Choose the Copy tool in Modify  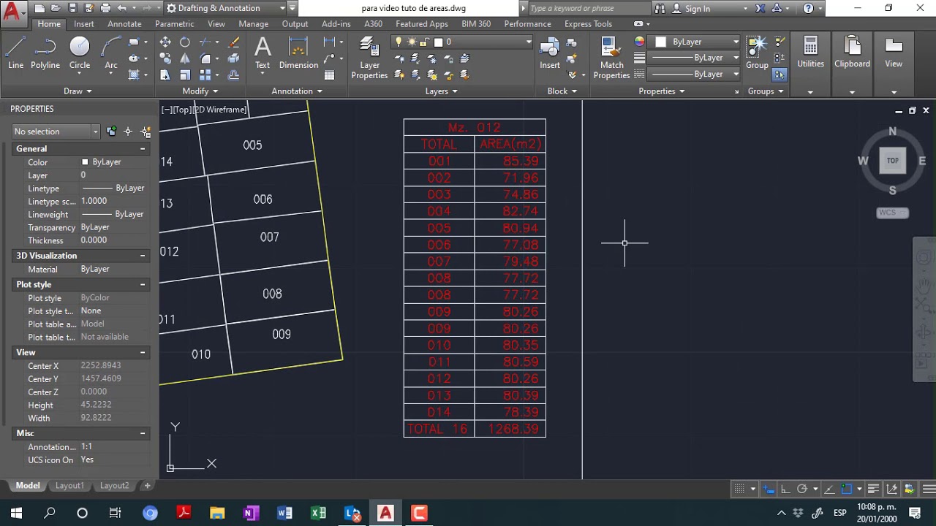click(165, 58)
